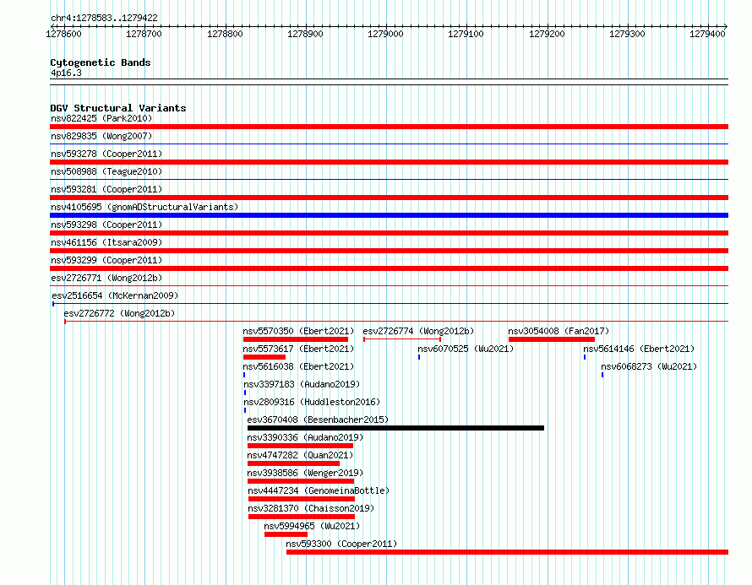752x585 pixels.
Task: Click nsv5994965 (Wu2021) label
Action: (312, 526)
